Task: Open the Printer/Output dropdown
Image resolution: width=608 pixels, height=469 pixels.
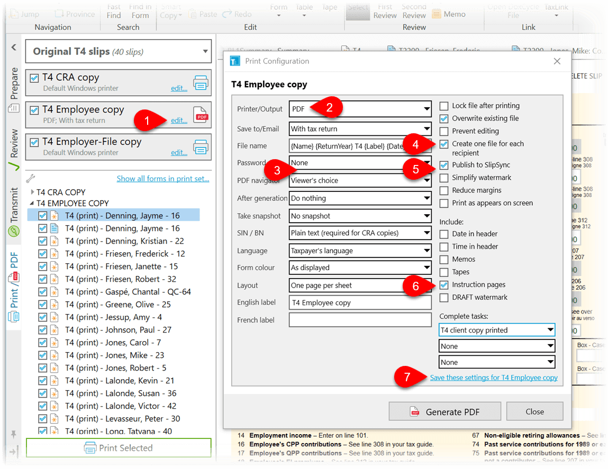Action: 360,109
